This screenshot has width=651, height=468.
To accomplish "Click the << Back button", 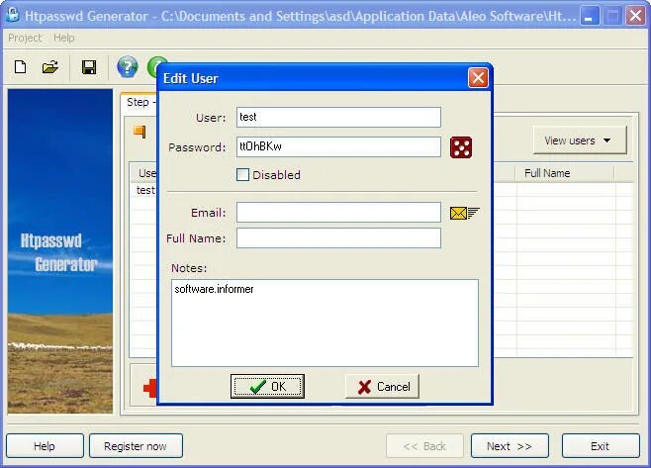I will 424,446.
